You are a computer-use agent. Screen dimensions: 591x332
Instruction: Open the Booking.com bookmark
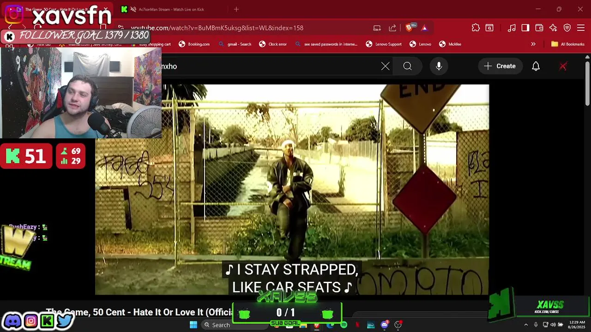194,44
